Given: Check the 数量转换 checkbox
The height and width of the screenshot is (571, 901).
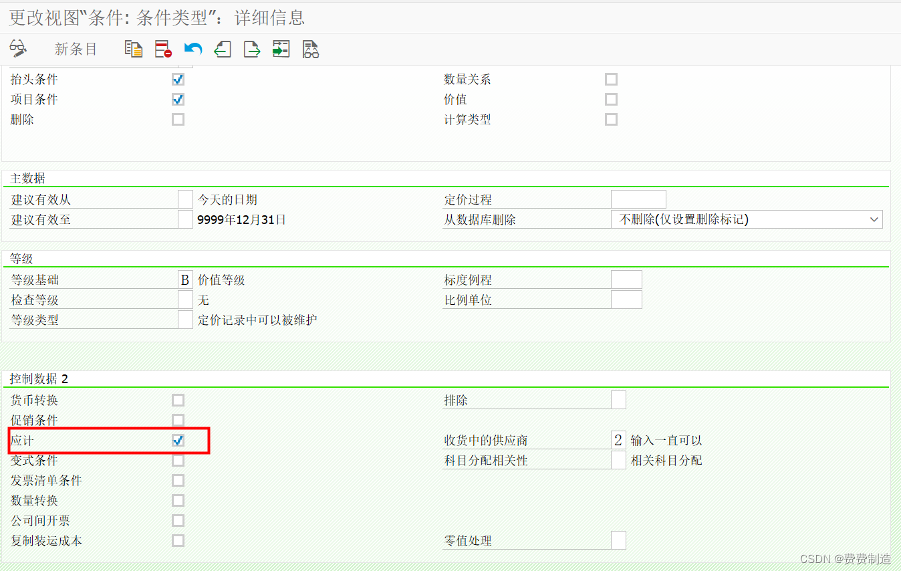Looking at the screenshot, I should click(178, 501).
